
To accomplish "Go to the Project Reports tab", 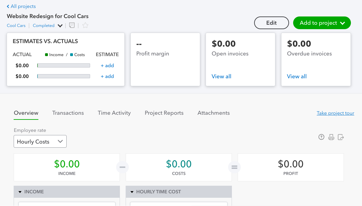I will 164,113.
